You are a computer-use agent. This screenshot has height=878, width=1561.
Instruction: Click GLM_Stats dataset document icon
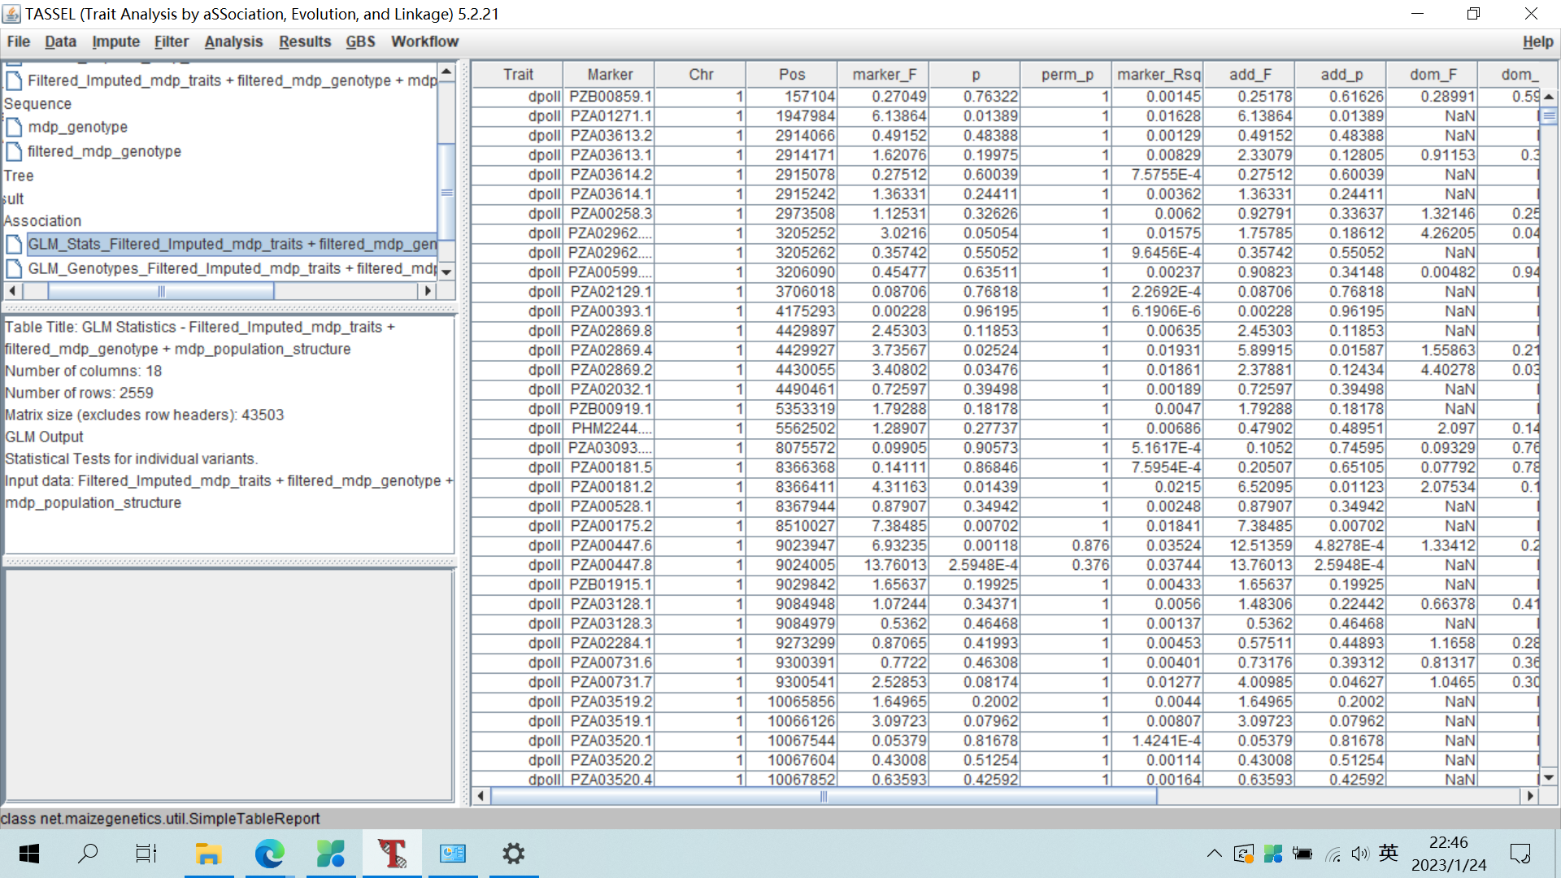14,245
